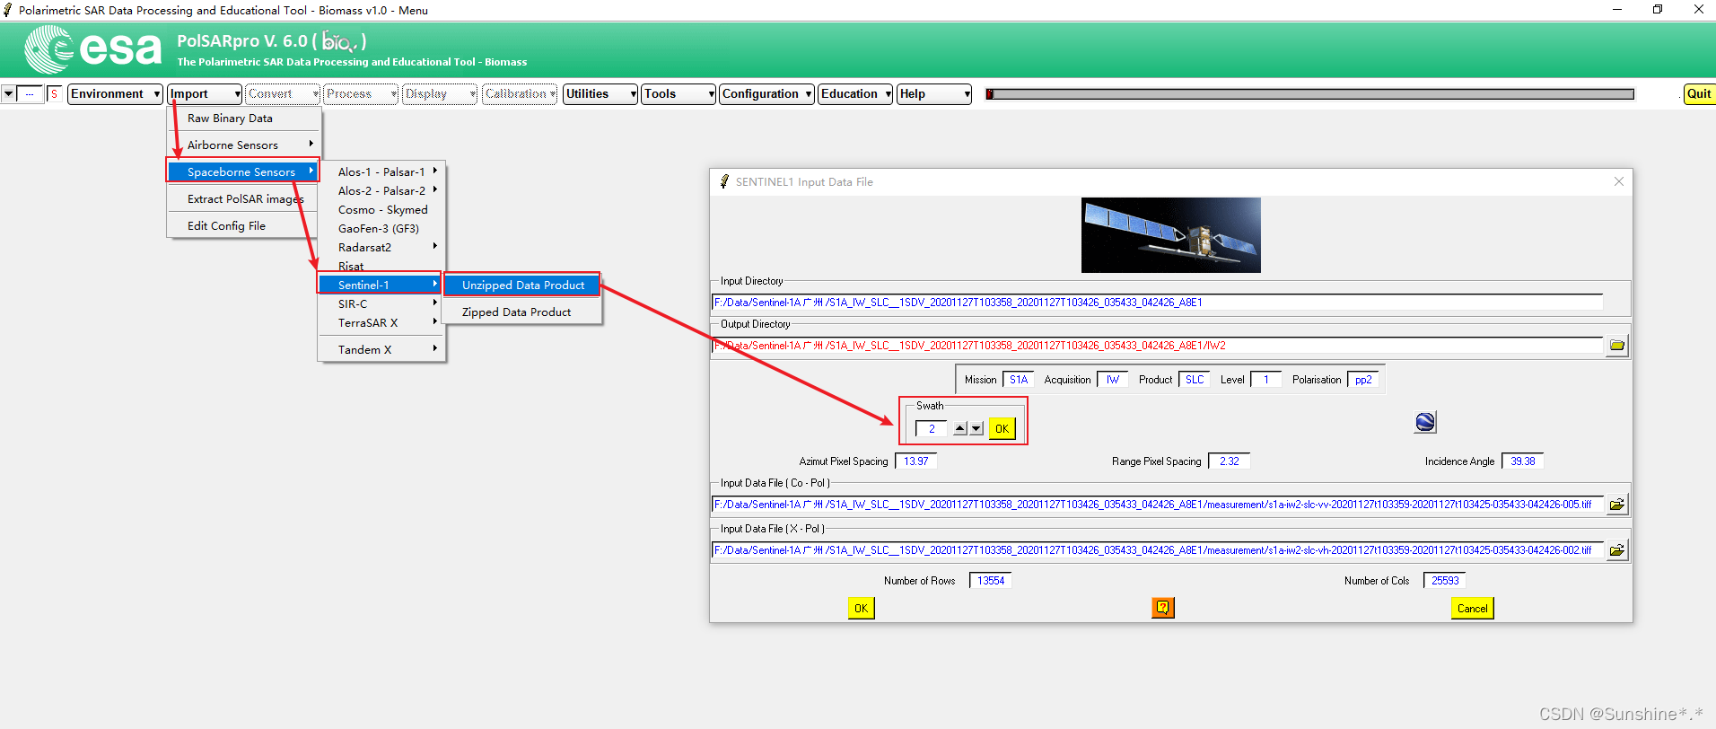
Task: Open the Utilities dropdown menu
Action: tap(600, 94)
